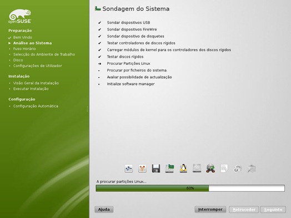Select Executar Instalação step
The height and width of the screenshot is (218, 291).
pyautogui.click(x=31, y=89)
